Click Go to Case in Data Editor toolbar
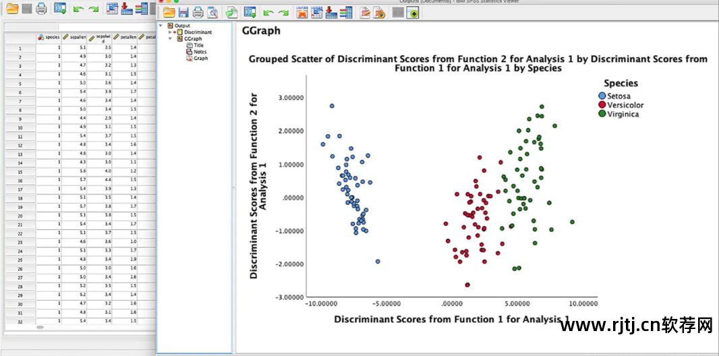 tap(112, 8)
